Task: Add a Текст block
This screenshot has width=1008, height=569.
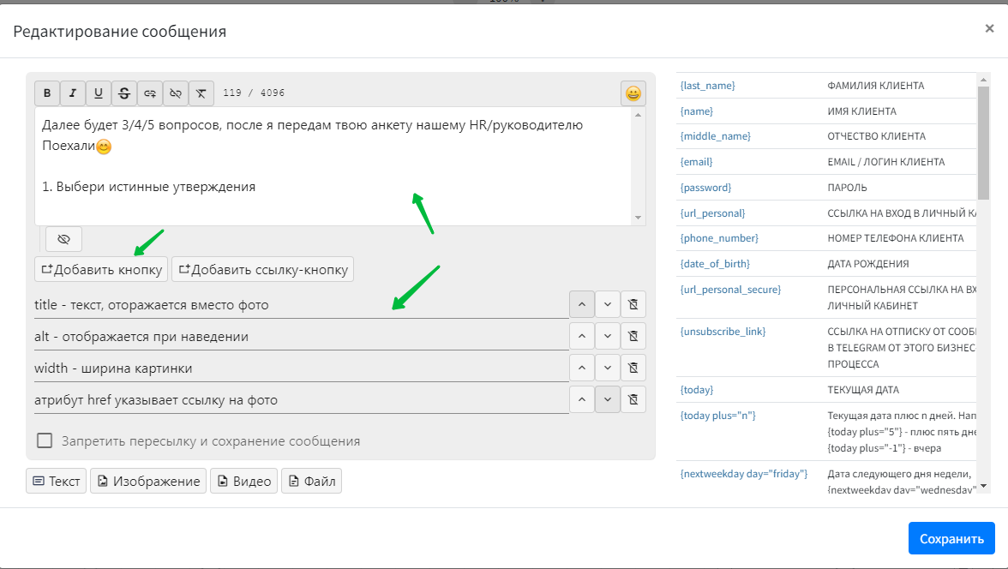Action: 57,481
